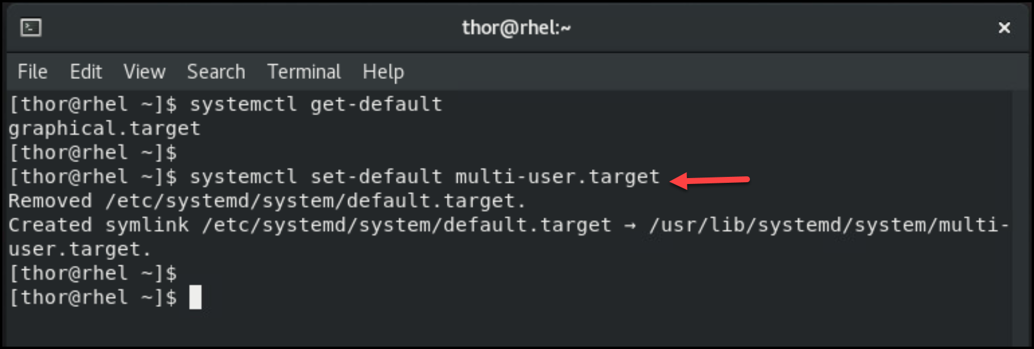The height and width of the screenshot is (349, 1034).
Task: Click the empty prompt below graphical.target
Action: tap(93, 153)
